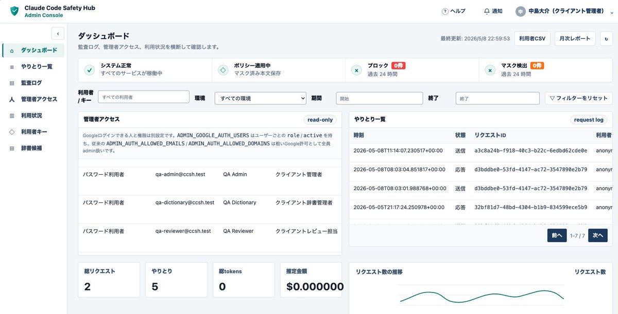Click the refresh icon button

pyautogui.click(x=606, y=39)
